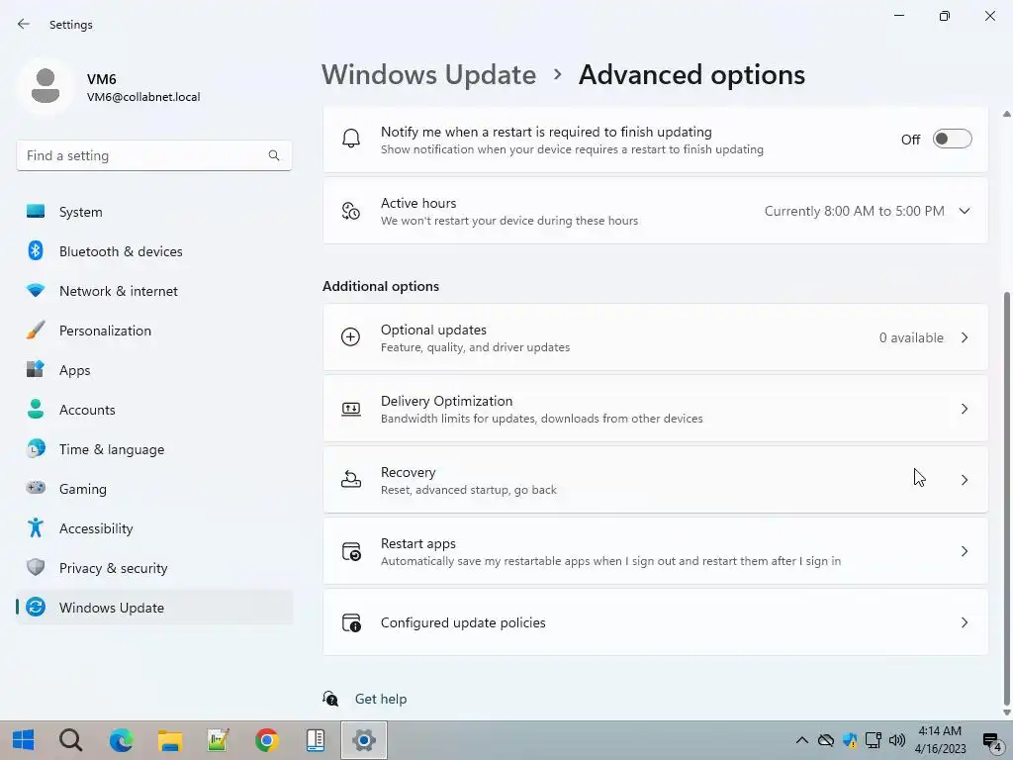Select Accounts in the sidebar
Screen dimensions: 1013x760
[x=153, y=409]
